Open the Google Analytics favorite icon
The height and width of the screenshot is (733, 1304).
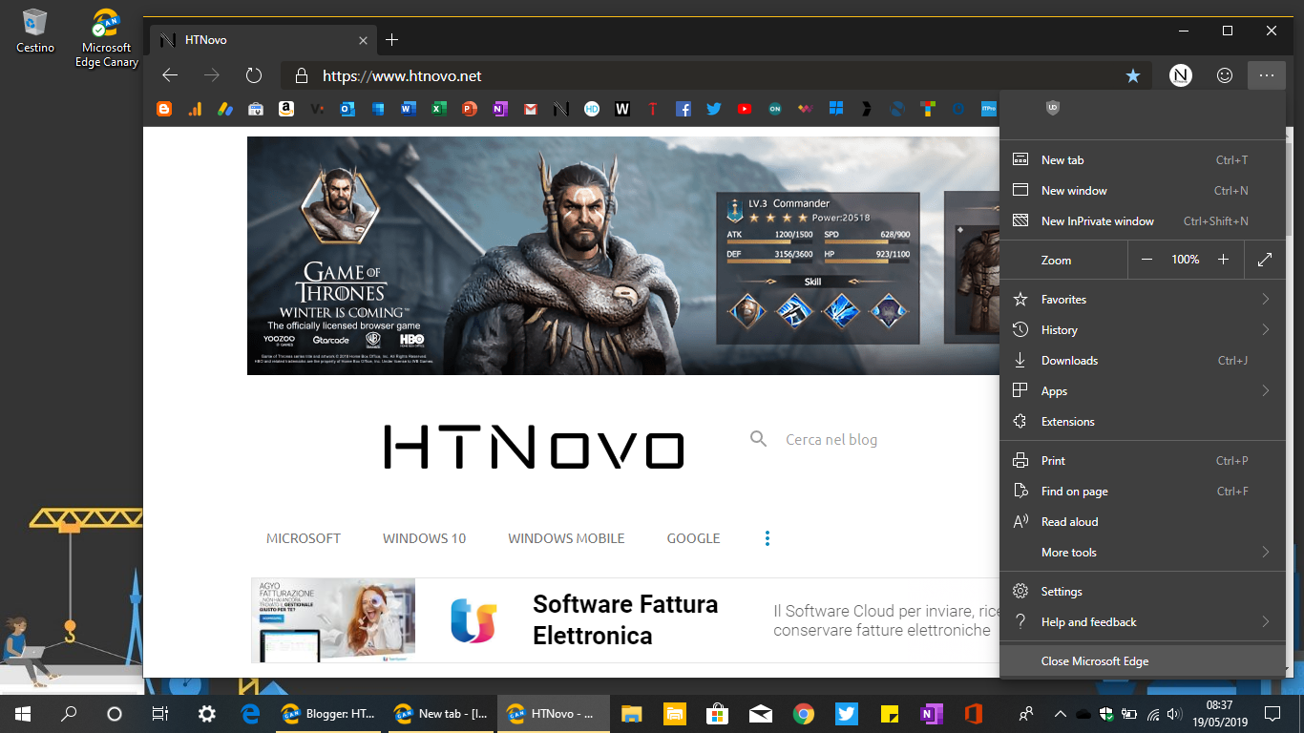tap(195, 110)
